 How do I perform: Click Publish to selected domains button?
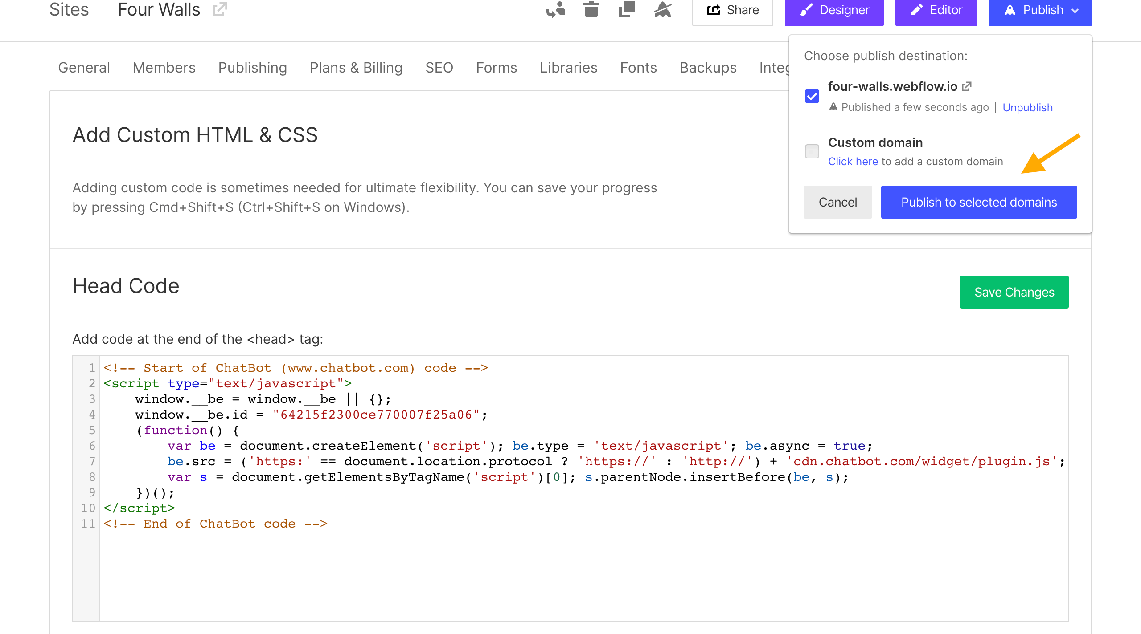coord(979,202)
